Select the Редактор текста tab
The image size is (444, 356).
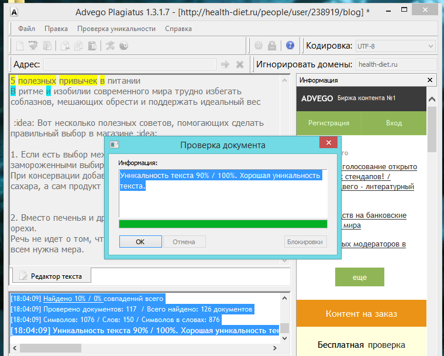pyautogui.click(x=50, y=276)
